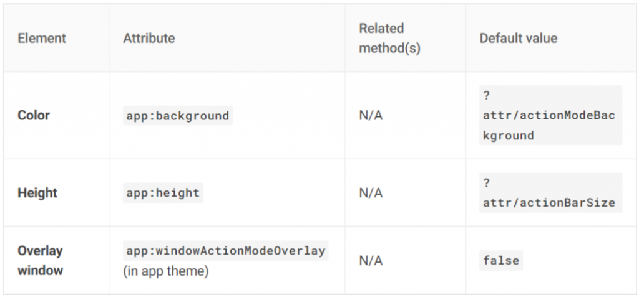The width and height of the screenshot is (639, 295).
Task: Select the Height row label
Action: (37, 193)
